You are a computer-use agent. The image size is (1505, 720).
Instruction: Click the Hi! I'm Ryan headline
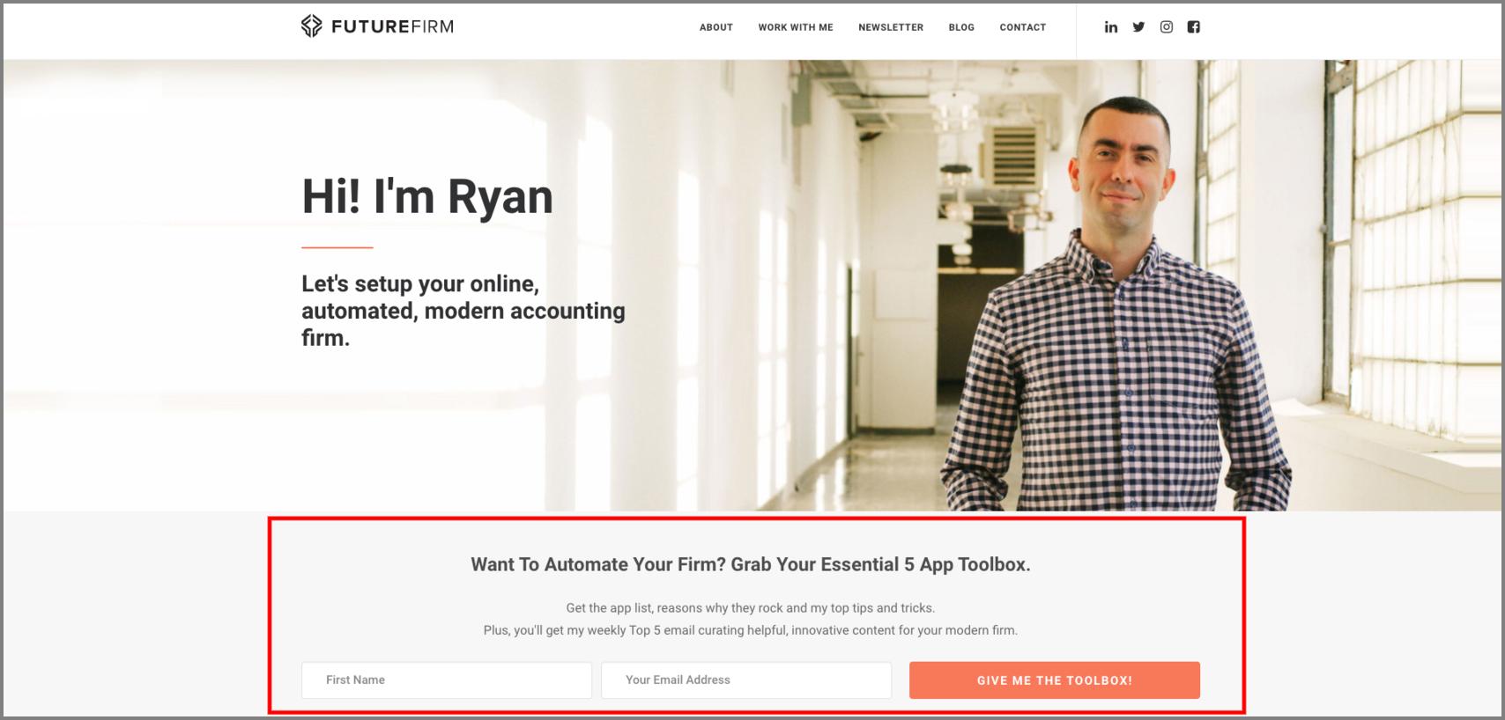coord(427,196)
